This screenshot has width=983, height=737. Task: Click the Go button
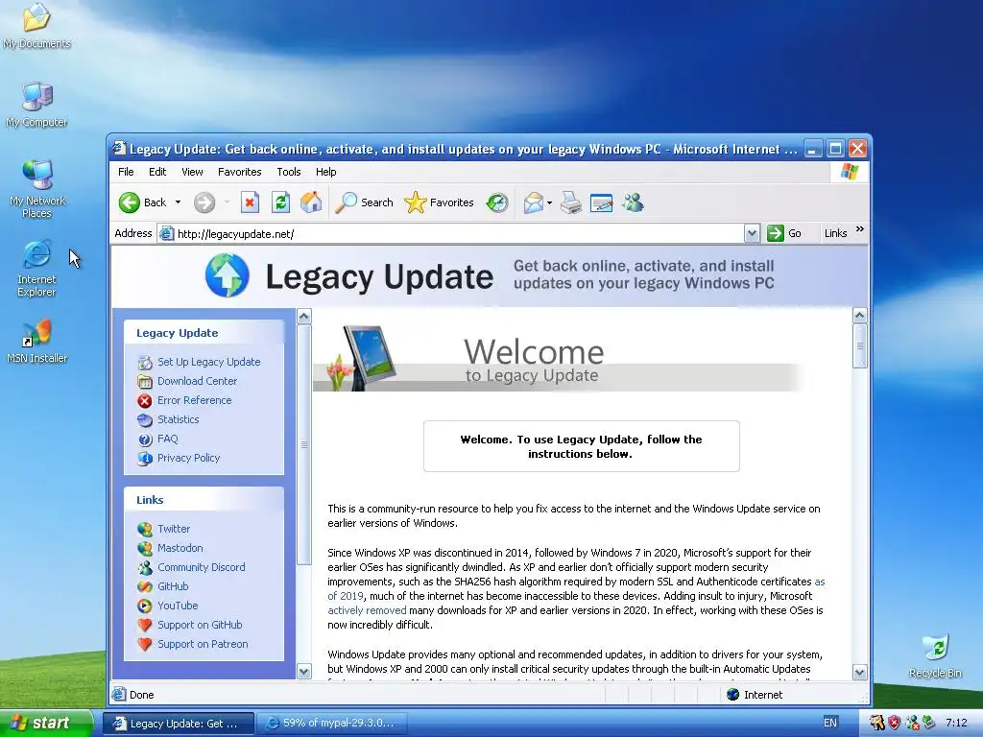[x=785, y=233]
